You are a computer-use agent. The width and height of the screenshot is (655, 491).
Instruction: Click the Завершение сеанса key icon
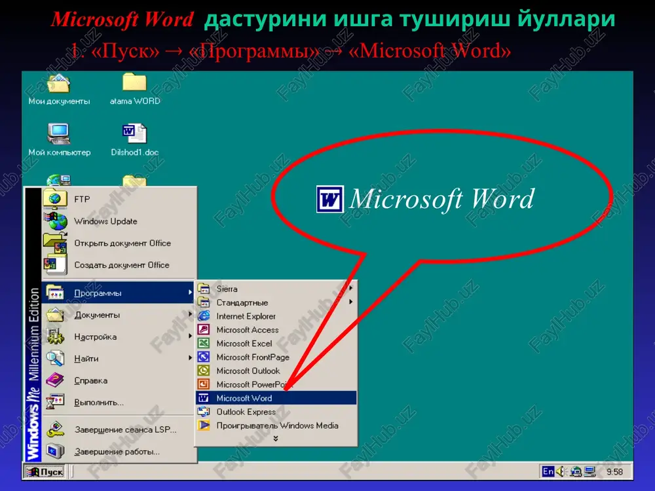[x=55, y=429]
